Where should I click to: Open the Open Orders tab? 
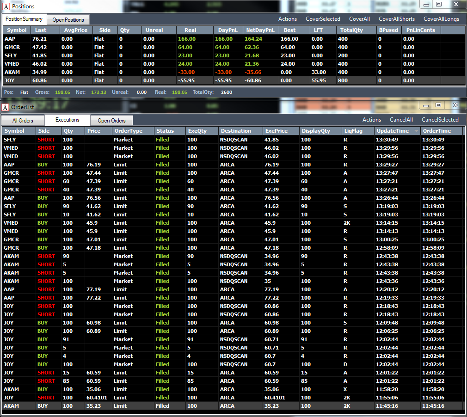coord(111,121)
